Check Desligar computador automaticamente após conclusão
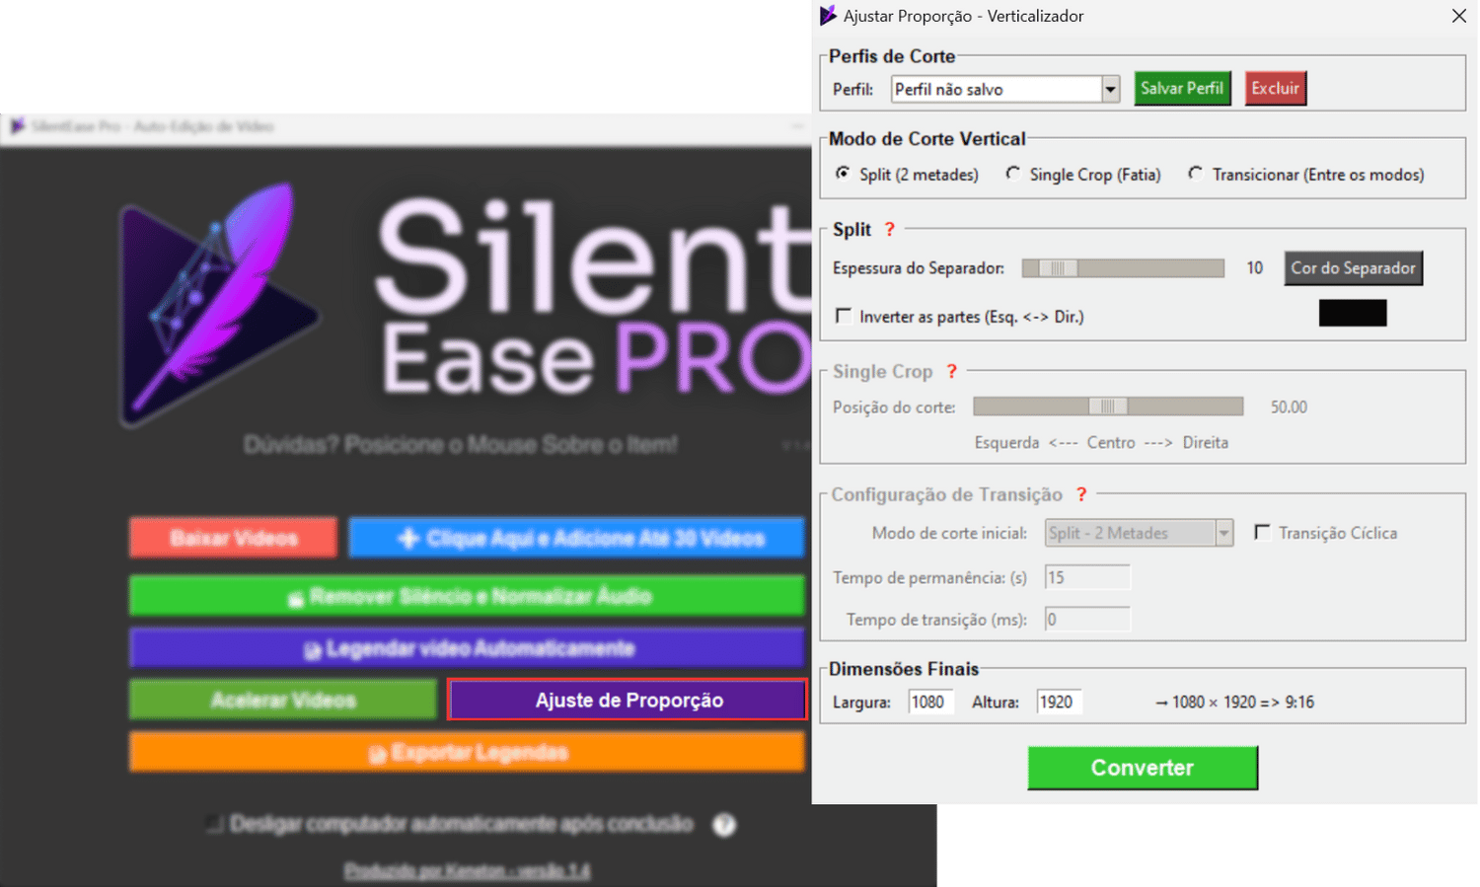1480x887 pixels. tap(214, 824)
